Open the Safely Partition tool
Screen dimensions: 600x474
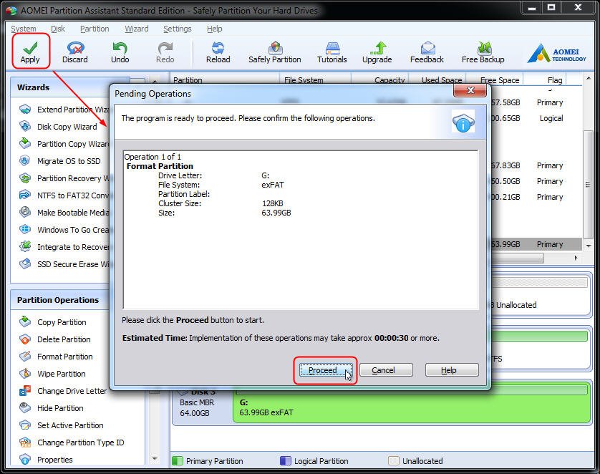click(275, 52)
